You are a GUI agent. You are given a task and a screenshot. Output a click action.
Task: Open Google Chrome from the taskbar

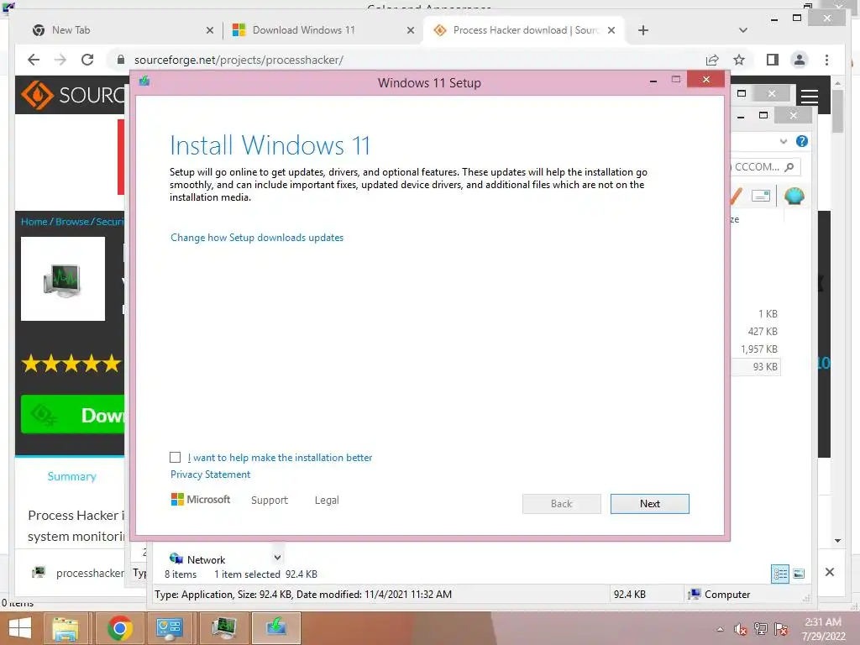click(119, 628)
